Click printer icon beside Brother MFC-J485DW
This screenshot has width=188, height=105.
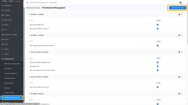pyautogui.click(x=31, y=63)
